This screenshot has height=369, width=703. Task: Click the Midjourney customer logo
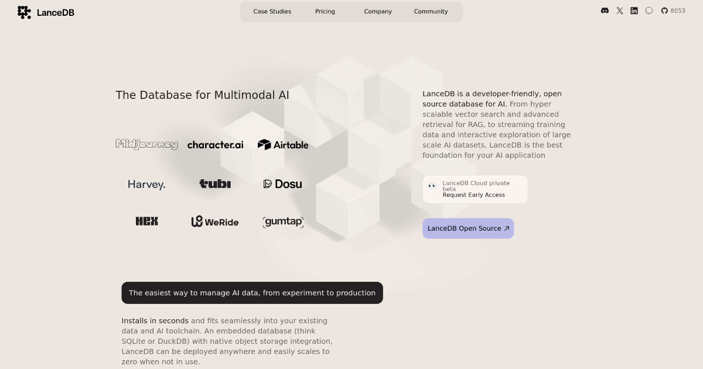click(146, 145)
